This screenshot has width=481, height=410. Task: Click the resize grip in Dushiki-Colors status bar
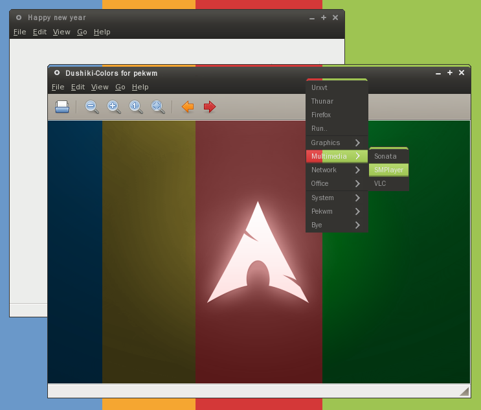tap(464, 391)
